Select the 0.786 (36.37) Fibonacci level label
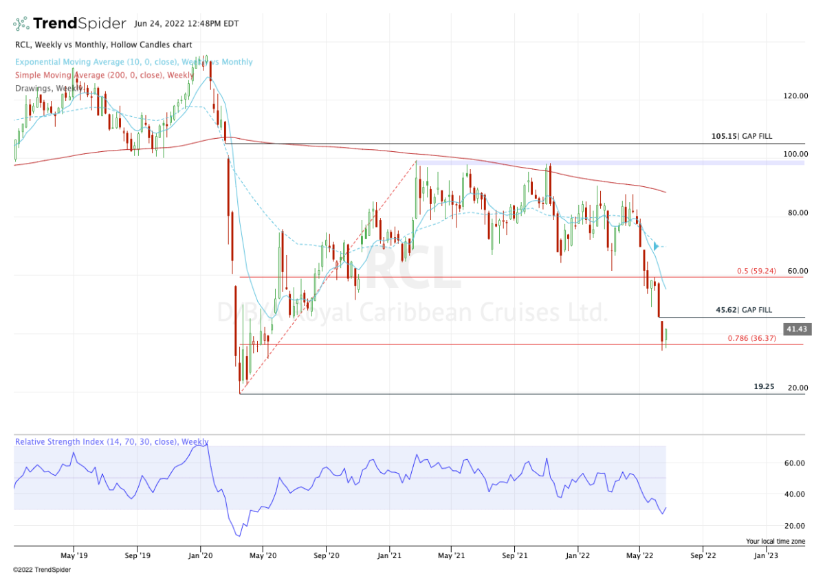The image size is (825, 576). click(x=752, y=338)
